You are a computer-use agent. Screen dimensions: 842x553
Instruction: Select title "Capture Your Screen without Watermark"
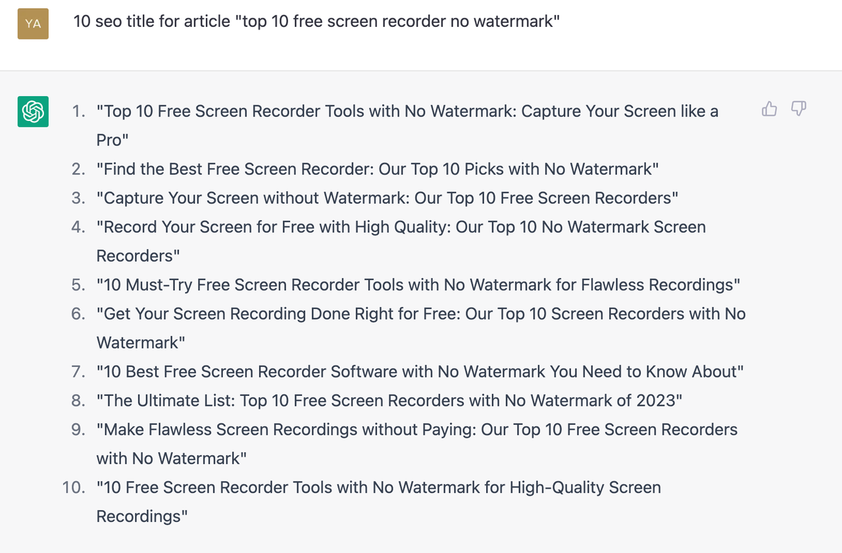click(387, 198)
